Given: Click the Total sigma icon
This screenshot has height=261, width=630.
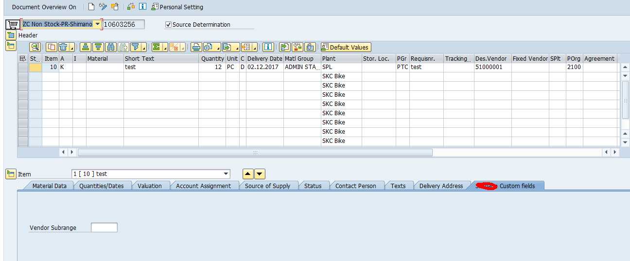Looking at the screenshot, I should [156, 47].
